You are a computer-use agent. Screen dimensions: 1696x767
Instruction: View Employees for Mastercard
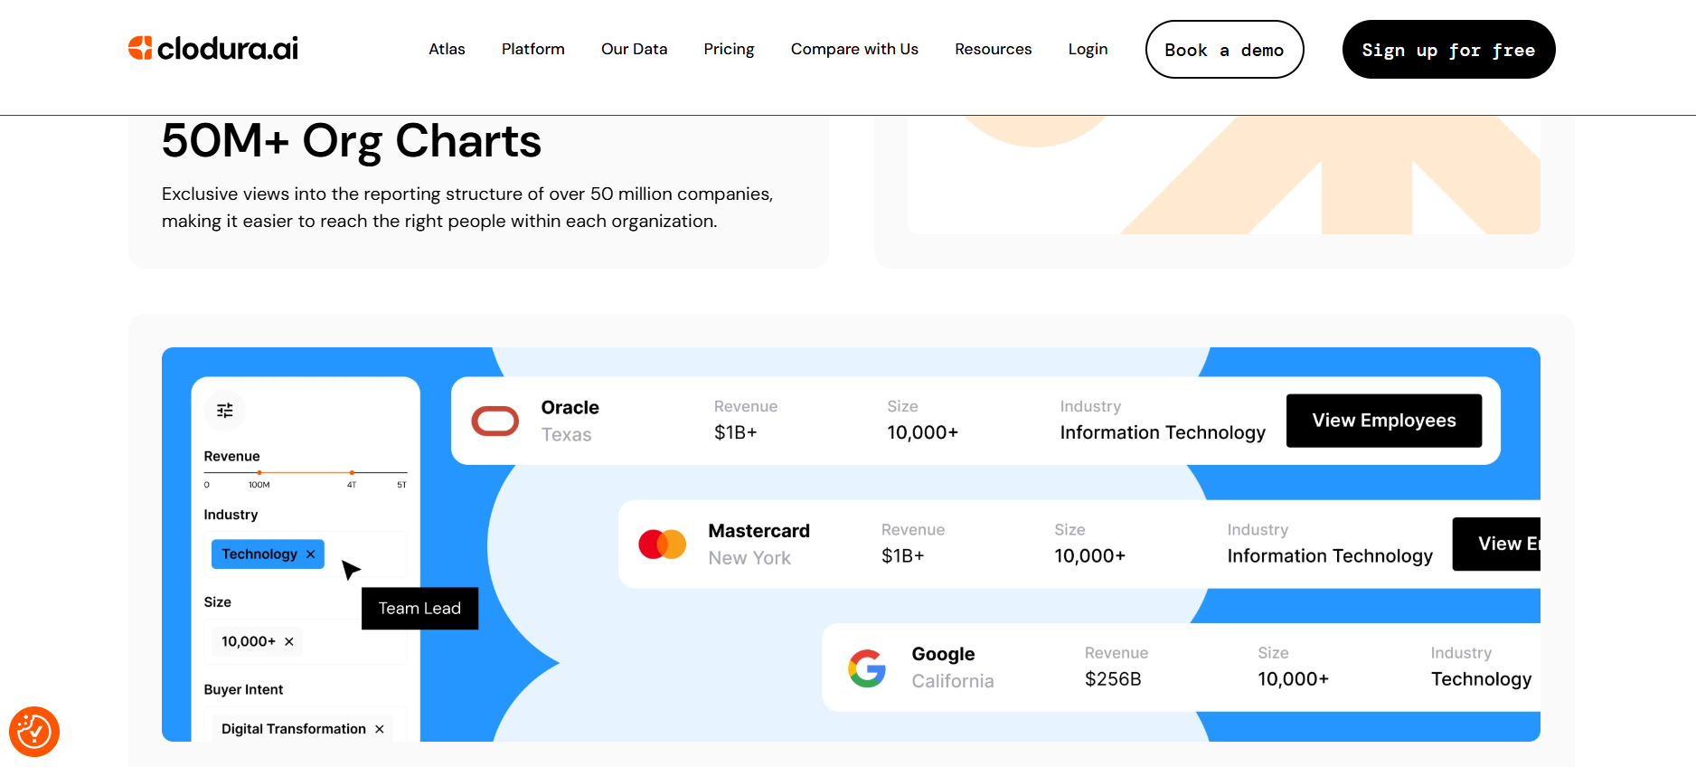pos(1496,544)
